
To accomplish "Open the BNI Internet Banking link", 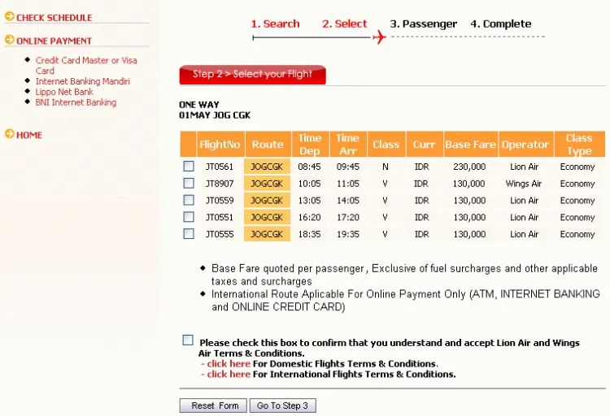I will (76, 102).
